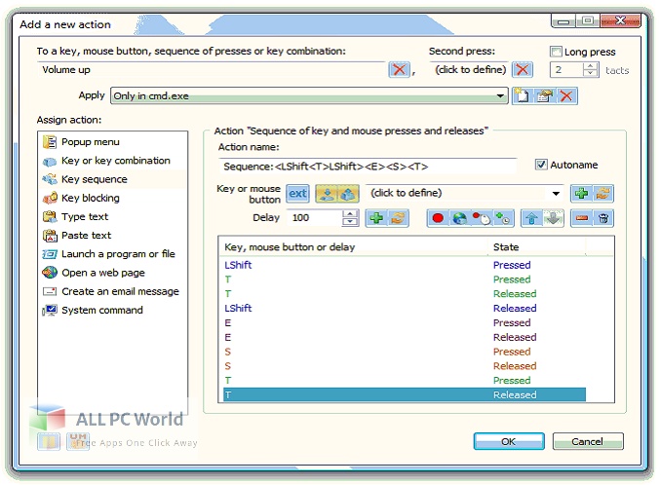Click the globe icon in sequence toolbar
The height and width of the screenshot is (485, 661).
(x=460, y=218)
